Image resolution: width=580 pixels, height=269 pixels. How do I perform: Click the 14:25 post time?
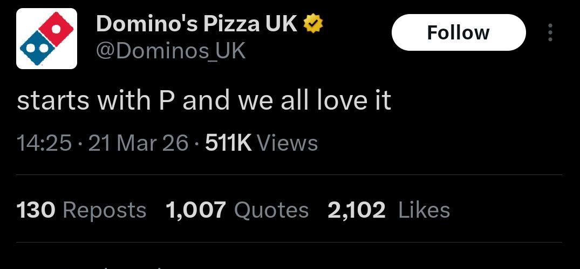pyautogui.click(x=44, y=143)
